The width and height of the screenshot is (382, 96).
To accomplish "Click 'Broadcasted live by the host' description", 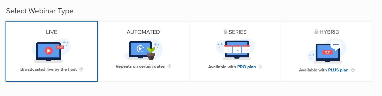I will (x=48, y=69).
